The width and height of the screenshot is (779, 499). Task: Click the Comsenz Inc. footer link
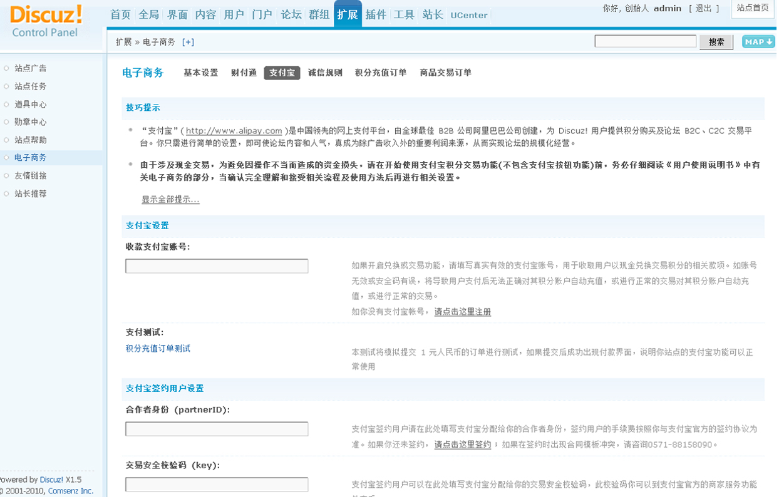pos(71,491)
